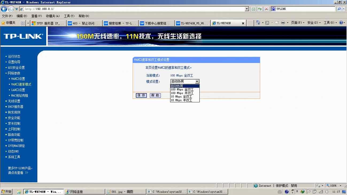Click the search magnifier icon

pyautogui.click(x=339, y=9)
